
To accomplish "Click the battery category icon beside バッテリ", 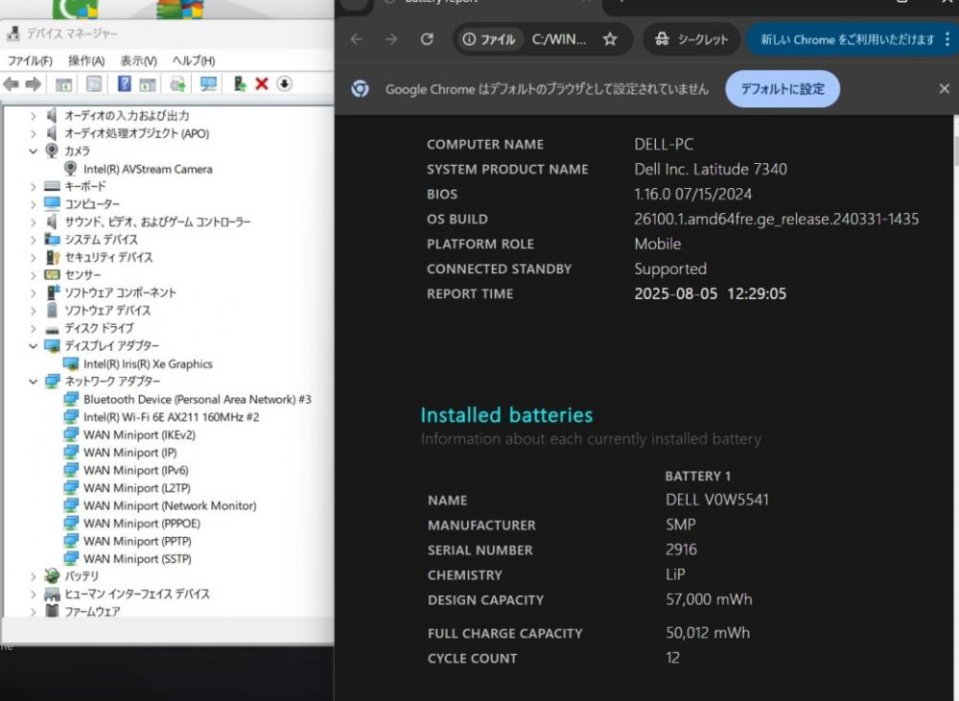I will 52,575.
